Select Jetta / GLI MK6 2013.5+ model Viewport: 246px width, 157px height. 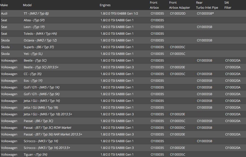[48, 114]
